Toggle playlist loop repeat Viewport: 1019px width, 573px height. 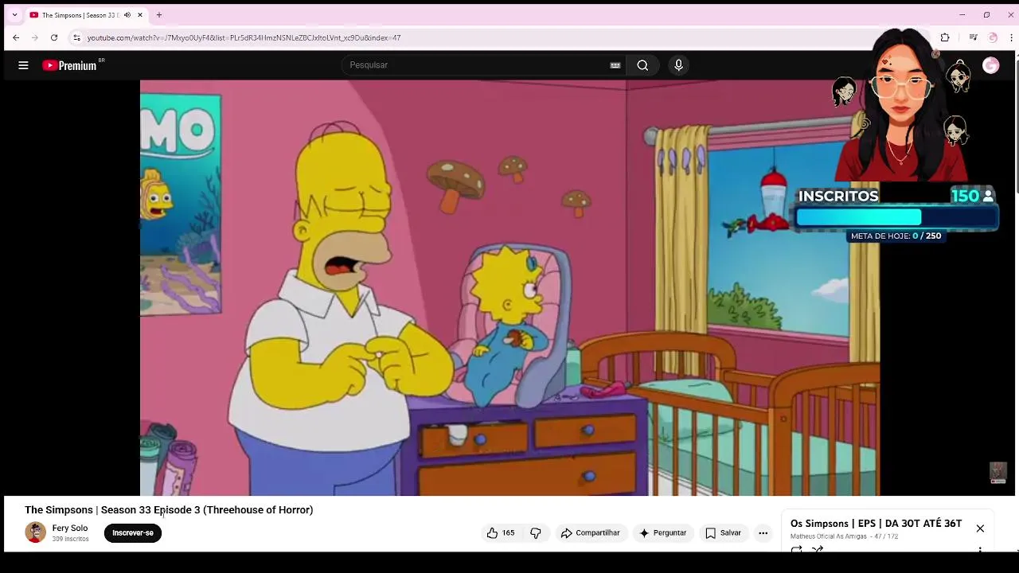point(796,549)
